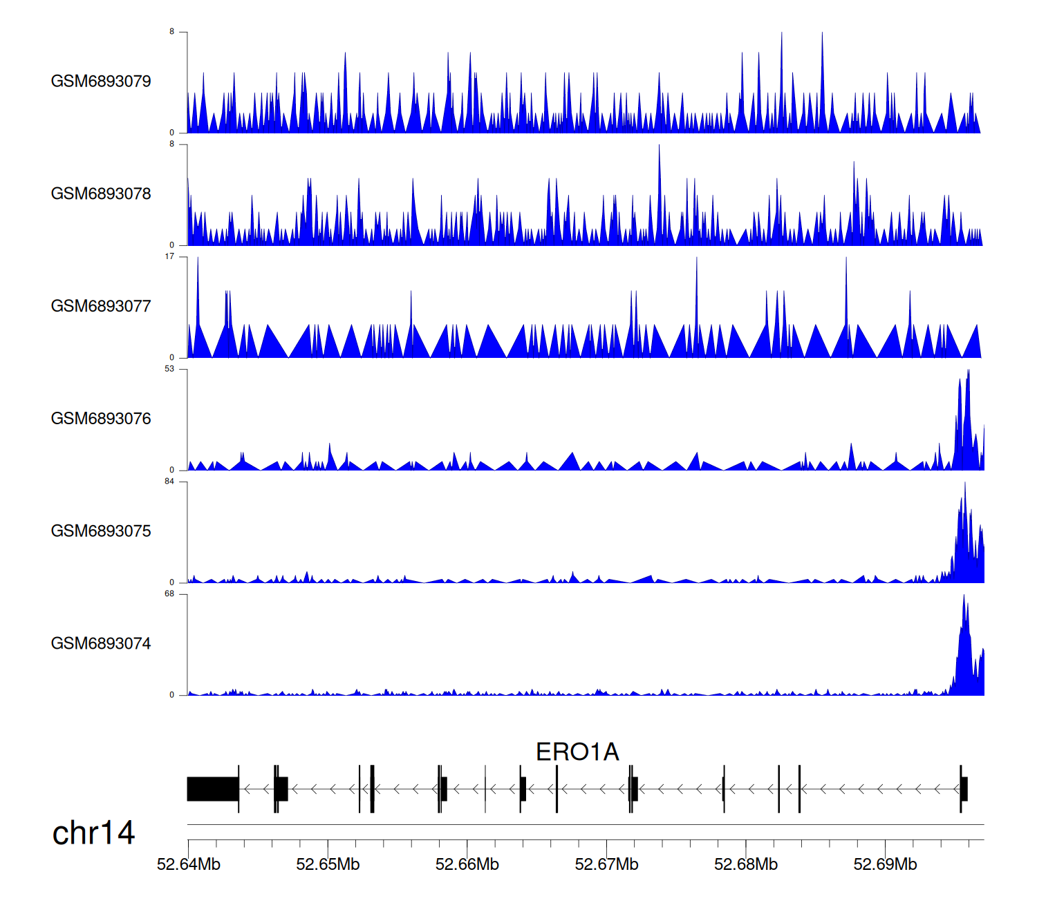Select the 52.67Mb coordinate label
This screenshot has height=912, width=1037.
pos(606,864)
